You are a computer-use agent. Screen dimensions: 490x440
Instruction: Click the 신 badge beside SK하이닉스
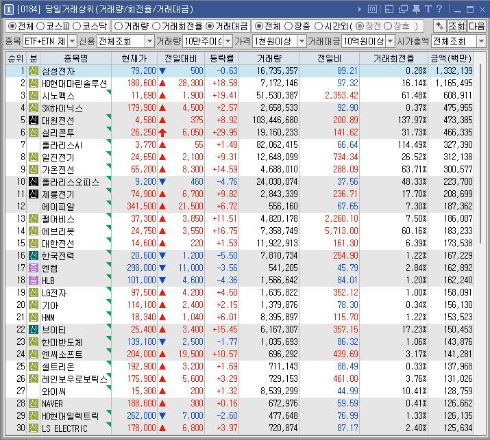tap(34, 107)
